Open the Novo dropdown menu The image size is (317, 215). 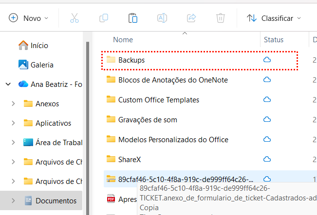pos(29,18)
